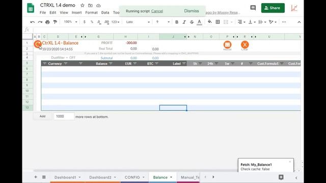Screen dimensions: 326x183
Task: Dismiss the running script notice
Action: (192, 11)
